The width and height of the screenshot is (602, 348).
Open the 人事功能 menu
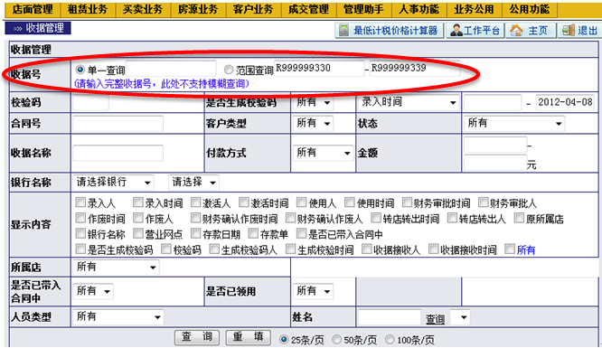[x=419, y=9]
